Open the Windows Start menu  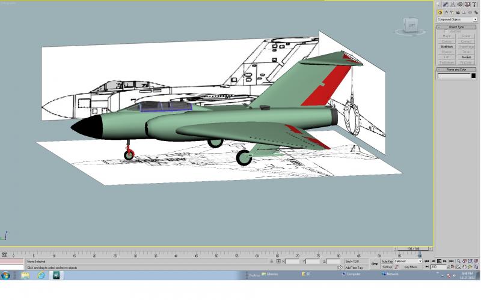click(x=5, y=275)
